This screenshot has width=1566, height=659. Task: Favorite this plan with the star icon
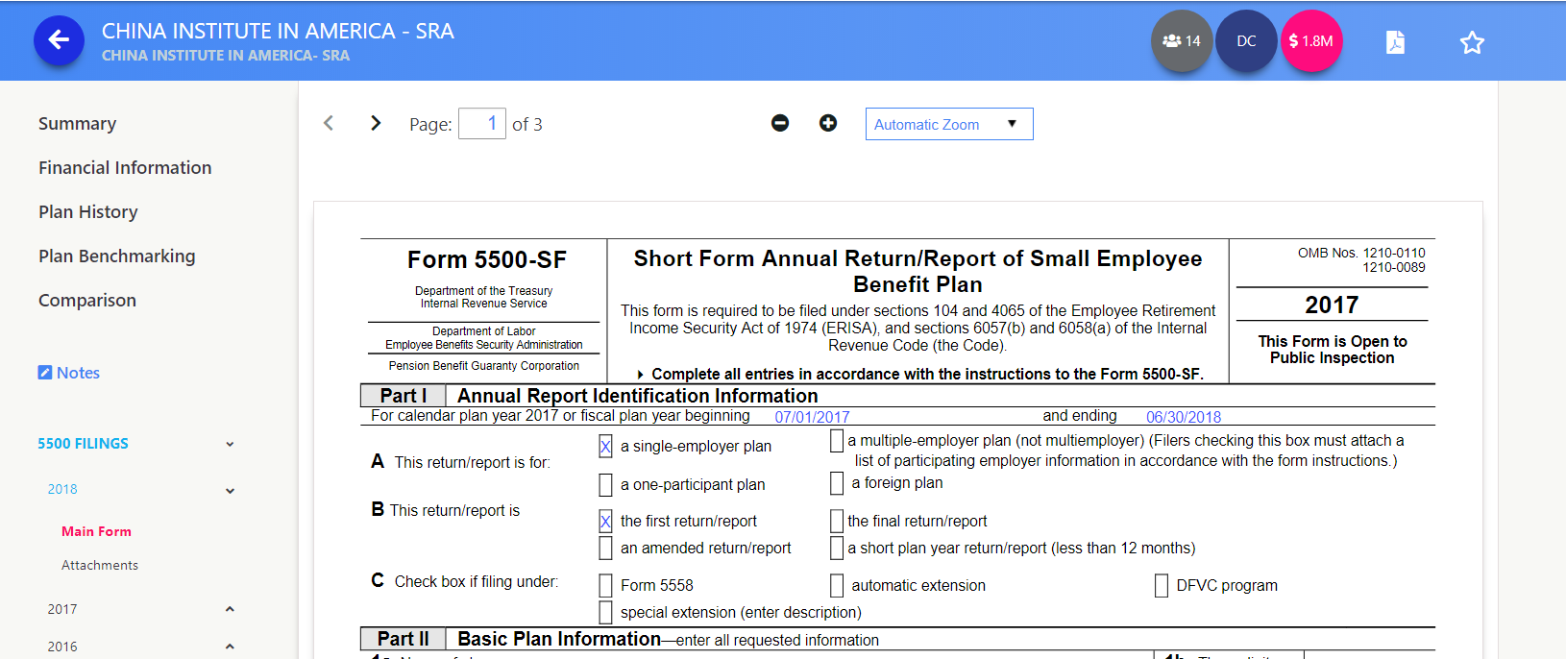point(1472,42)
